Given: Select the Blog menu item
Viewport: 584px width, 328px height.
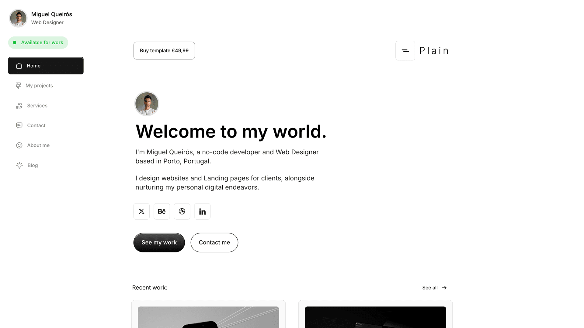Looking at the screenshot, I should point(32,166).
